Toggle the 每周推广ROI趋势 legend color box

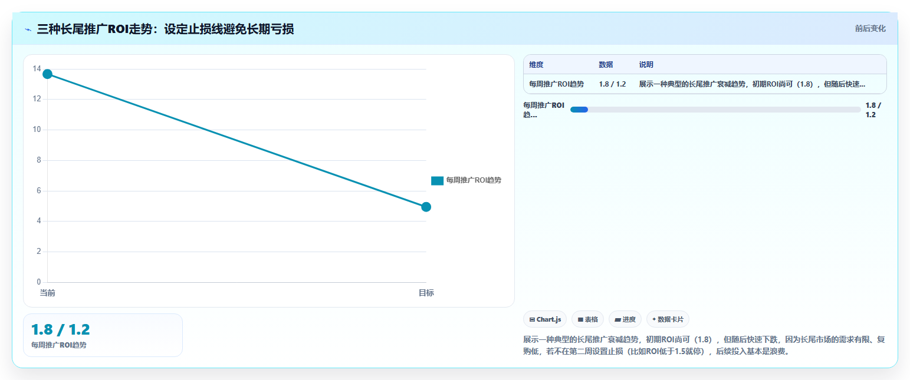click(x=437, y=180)
